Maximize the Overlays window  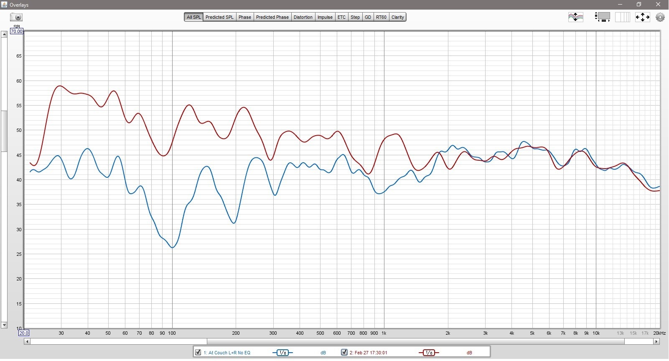[639, 5]
